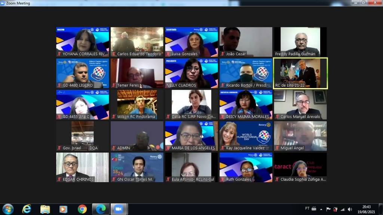Switch to Google Chrome in the taskbar

coord(82,209)
